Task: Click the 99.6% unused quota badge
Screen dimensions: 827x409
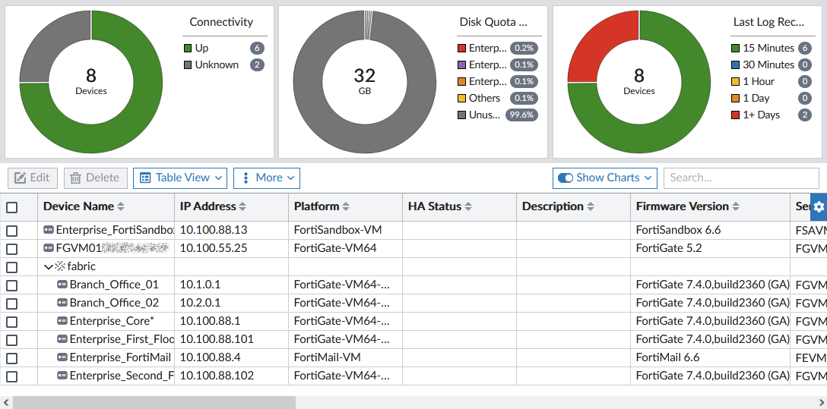Action: pyautogui.click(x=521, y=115)
